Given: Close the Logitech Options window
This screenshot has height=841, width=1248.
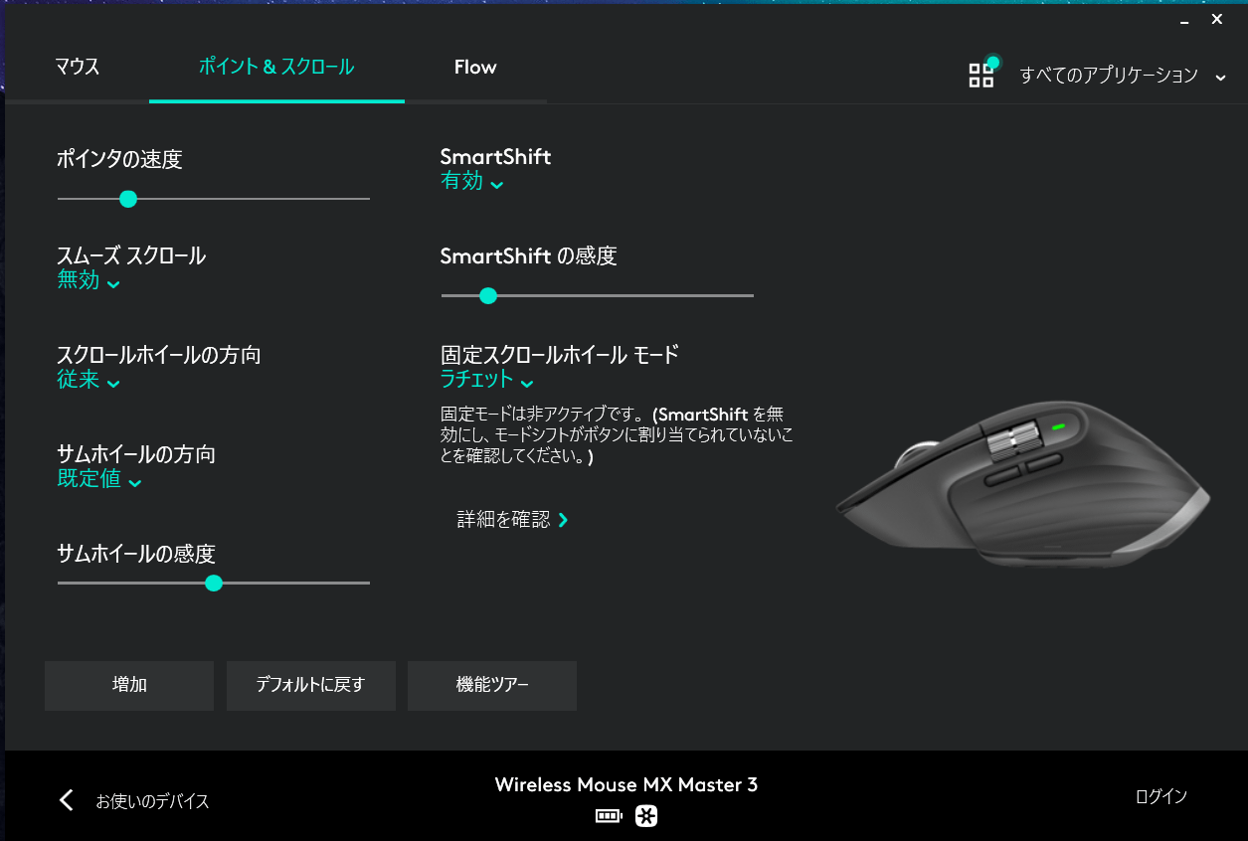Looking at the screenshot, I should [x=1217, y=19].
